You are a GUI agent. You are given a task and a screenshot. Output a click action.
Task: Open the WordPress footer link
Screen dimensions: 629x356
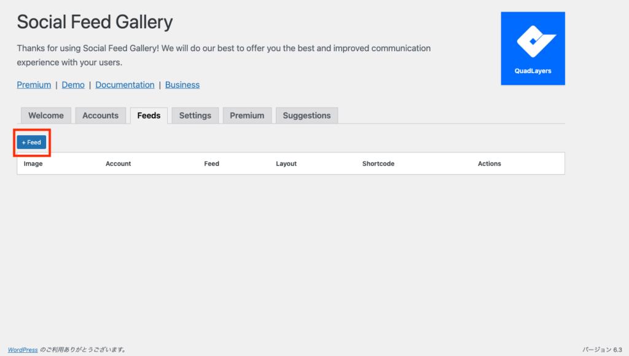23,350
